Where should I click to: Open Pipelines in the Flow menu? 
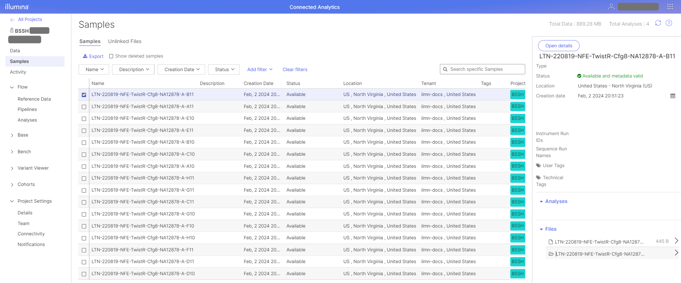pos(27,110)
